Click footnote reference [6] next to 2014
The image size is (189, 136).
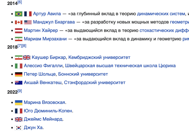tap(20, 2)
